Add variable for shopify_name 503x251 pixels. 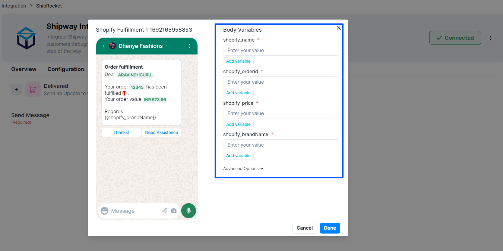tap(238, 61)
